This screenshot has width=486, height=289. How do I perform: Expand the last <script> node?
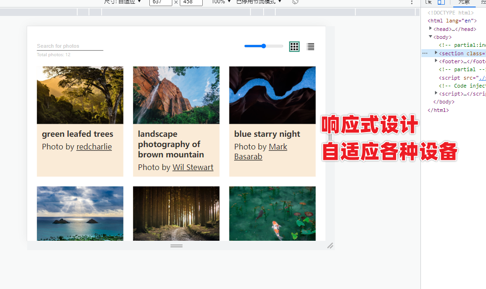tap(436, 93)
